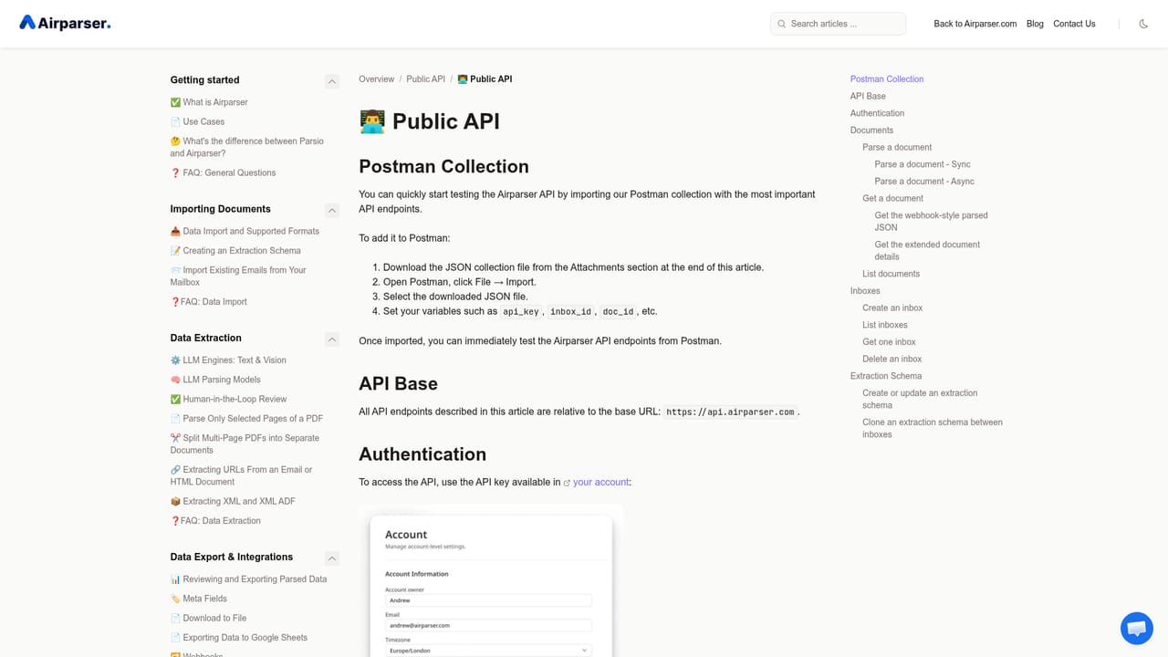Screen dimensions: 1168x657
Task: Open Extracting XML and XML ADF article
Action: [233, 501]
